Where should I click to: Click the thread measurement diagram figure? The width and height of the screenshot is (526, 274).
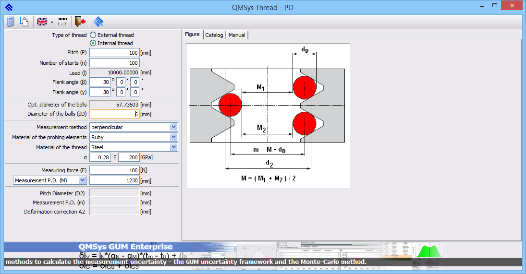(x=268, y=116)
